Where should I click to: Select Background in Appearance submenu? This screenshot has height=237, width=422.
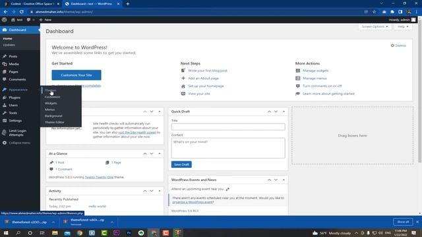(x=53, y=116)
